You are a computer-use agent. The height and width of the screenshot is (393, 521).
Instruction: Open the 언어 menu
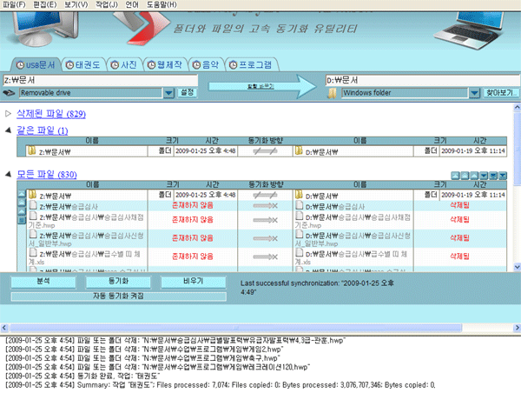click(x=132, y=4)
